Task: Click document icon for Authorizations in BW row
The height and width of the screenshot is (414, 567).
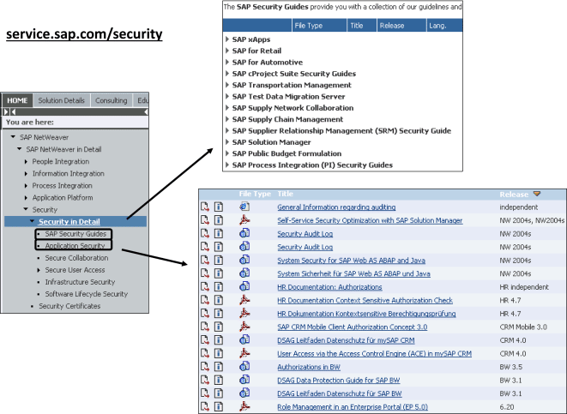Action: coord(244,366)
